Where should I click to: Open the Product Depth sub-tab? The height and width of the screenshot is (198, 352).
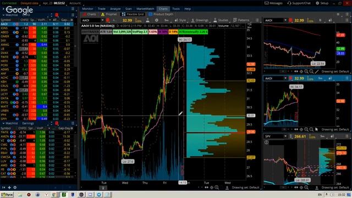tap(161, 14)
